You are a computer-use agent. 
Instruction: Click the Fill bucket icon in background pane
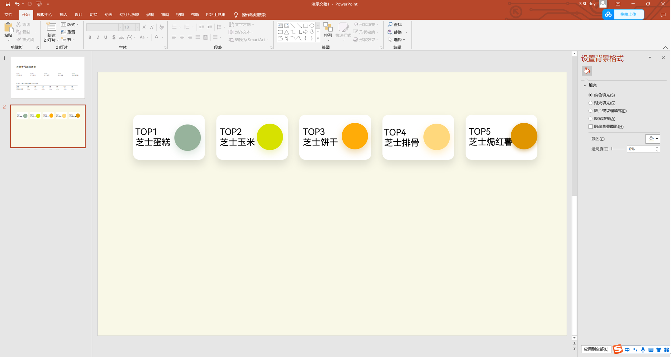[x=587, y=71]
